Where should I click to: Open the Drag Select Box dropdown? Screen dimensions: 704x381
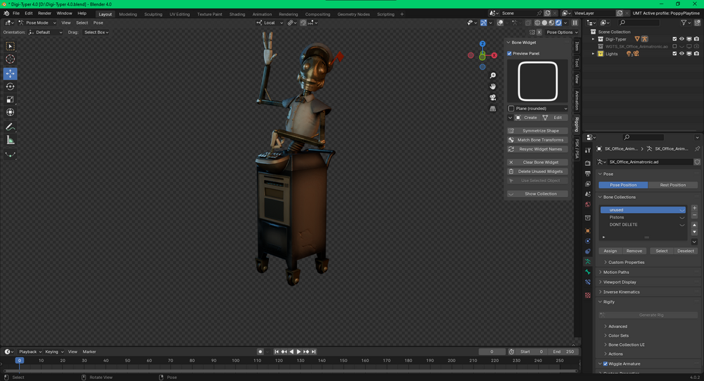(96, 32)
